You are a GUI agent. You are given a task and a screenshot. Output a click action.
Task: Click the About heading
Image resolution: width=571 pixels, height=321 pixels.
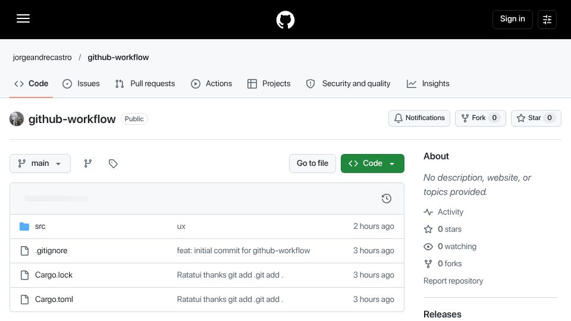click(x=436, y=156)
